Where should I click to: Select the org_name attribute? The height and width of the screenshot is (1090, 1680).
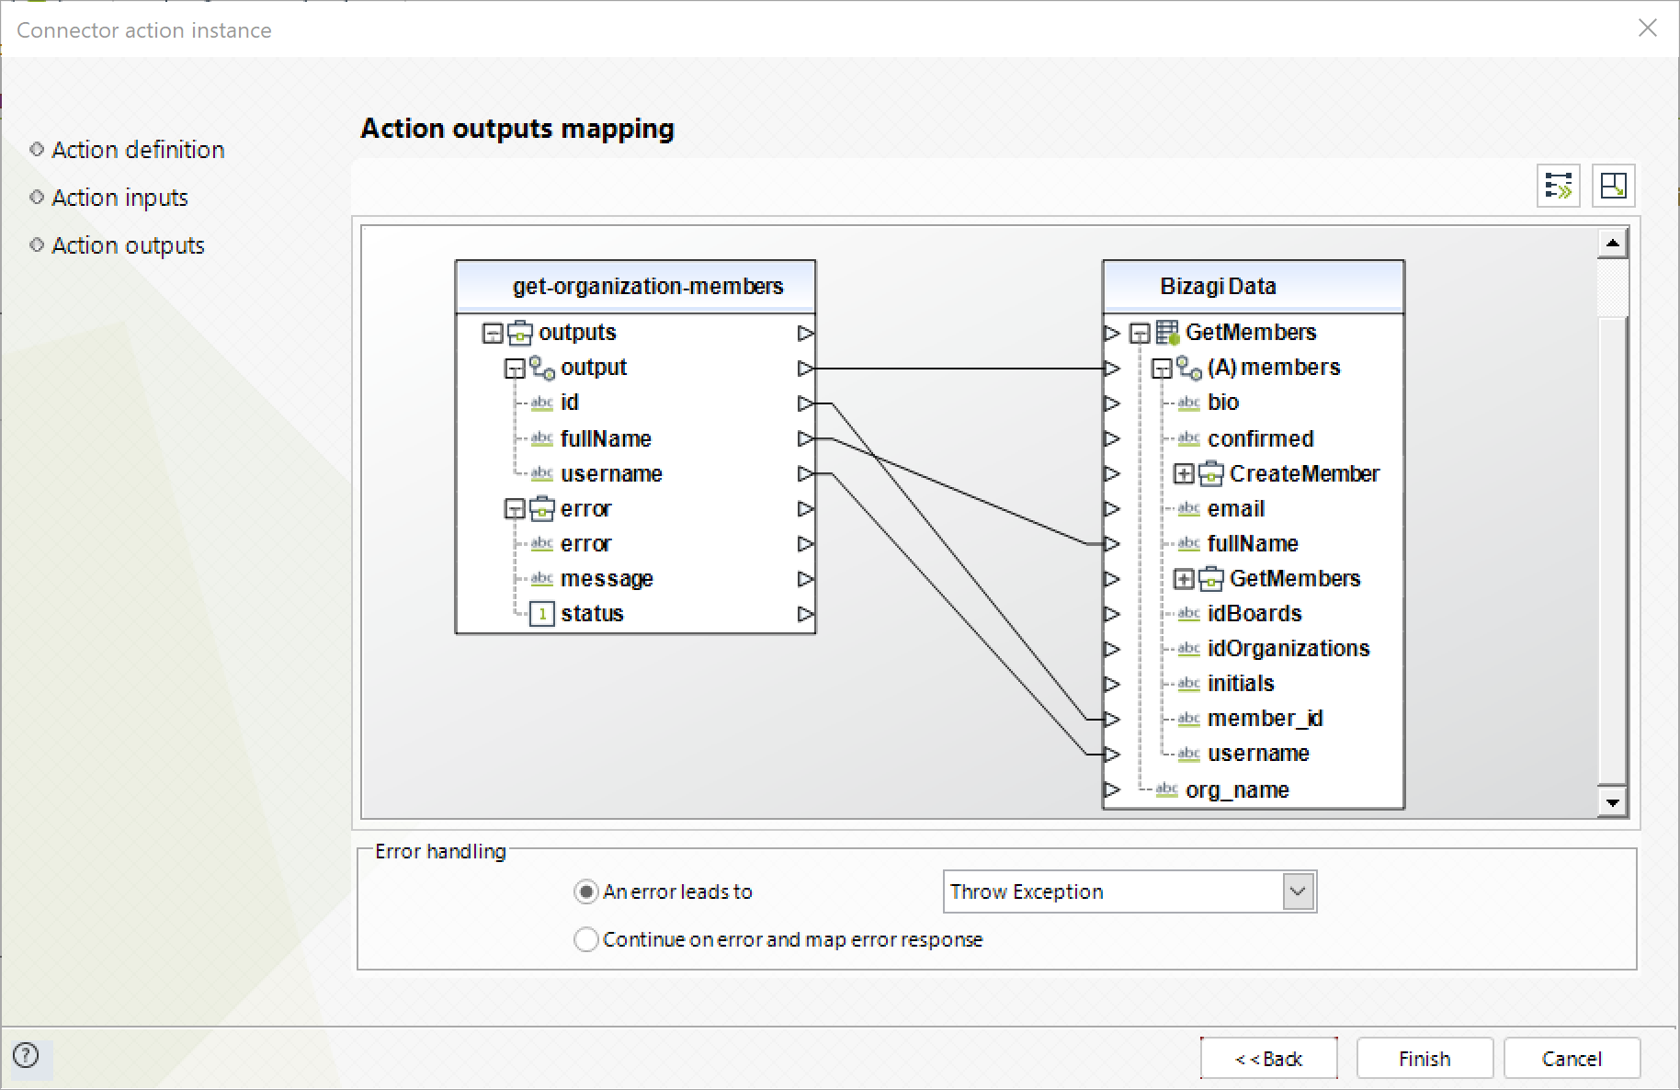pos(1237,790)
